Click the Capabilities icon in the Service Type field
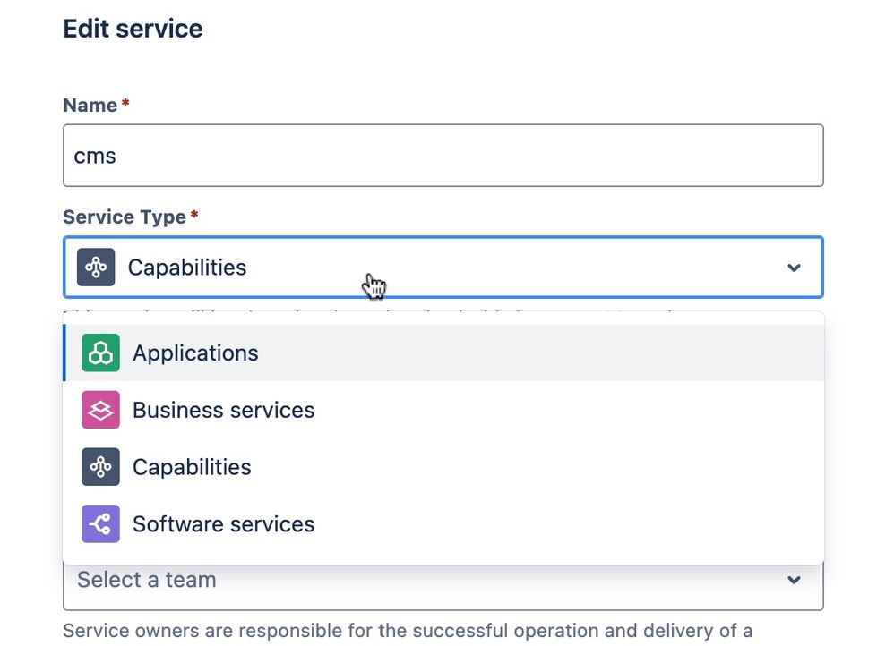The height and width of the screenshot is (646, 894). click(x=96, y=267)
